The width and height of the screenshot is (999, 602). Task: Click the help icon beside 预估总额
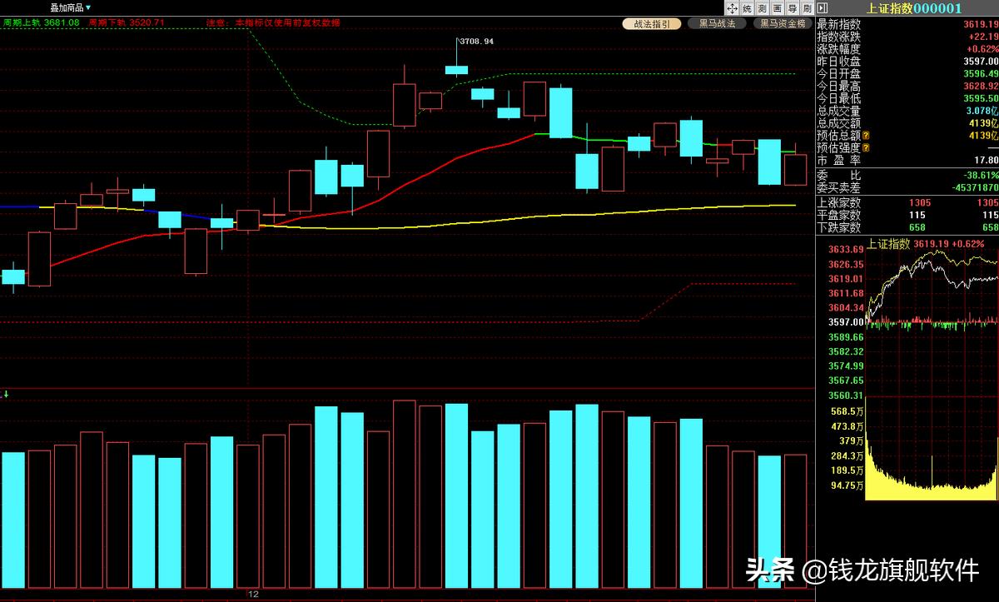point(866,135)
